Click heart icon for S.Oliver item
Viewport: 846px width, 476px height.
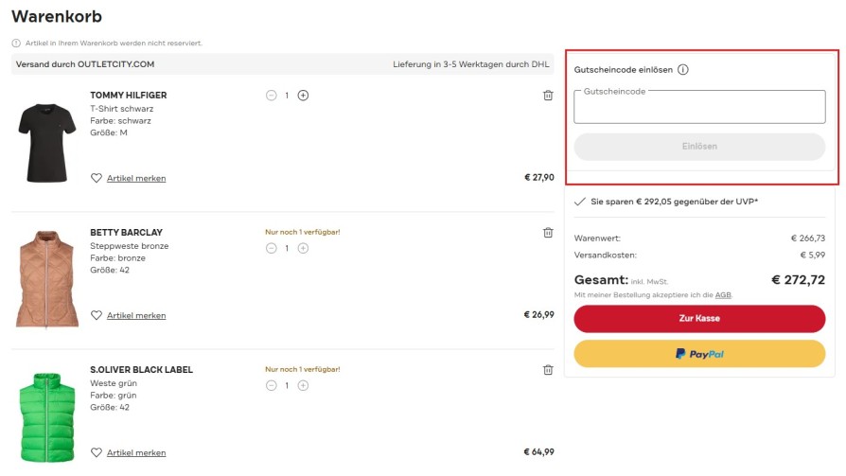click(x=96, y=452)
